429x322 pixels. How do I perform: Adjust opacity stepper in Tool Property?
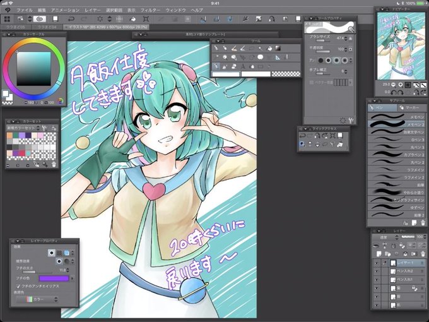(x=346, y=49)
